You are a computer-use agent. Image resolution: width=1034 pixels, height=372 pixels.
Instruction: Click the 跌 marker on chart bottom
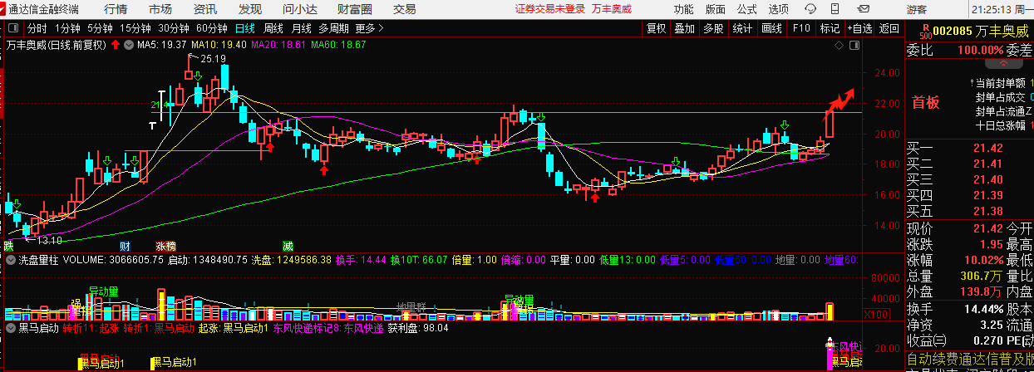8,246
